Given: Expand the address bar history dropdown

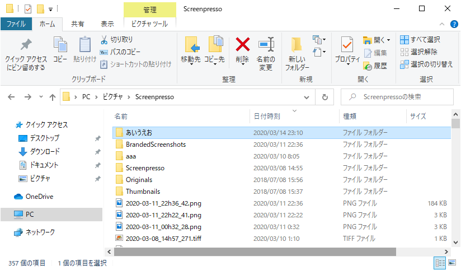Looking at the screenshot, I should coord(307,97).
